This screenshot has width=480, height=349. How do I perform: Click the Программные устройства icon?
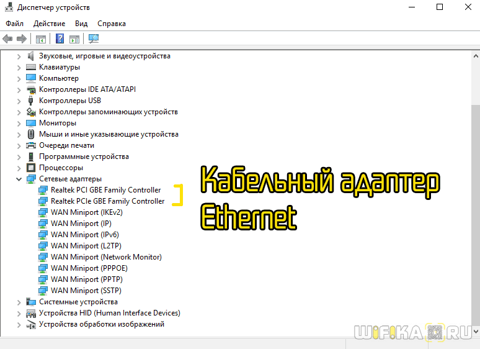pos(31,156)
